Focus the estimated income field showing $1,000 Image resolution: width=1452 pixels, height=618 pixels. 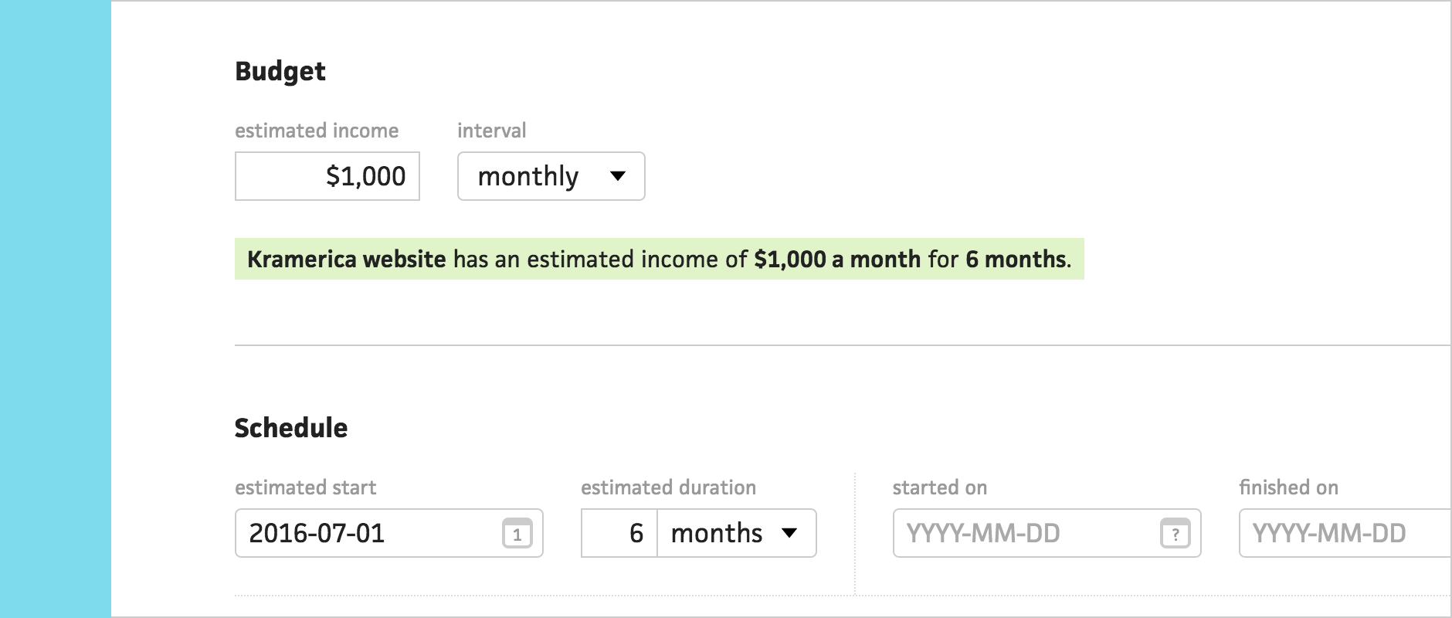point(327,176)
